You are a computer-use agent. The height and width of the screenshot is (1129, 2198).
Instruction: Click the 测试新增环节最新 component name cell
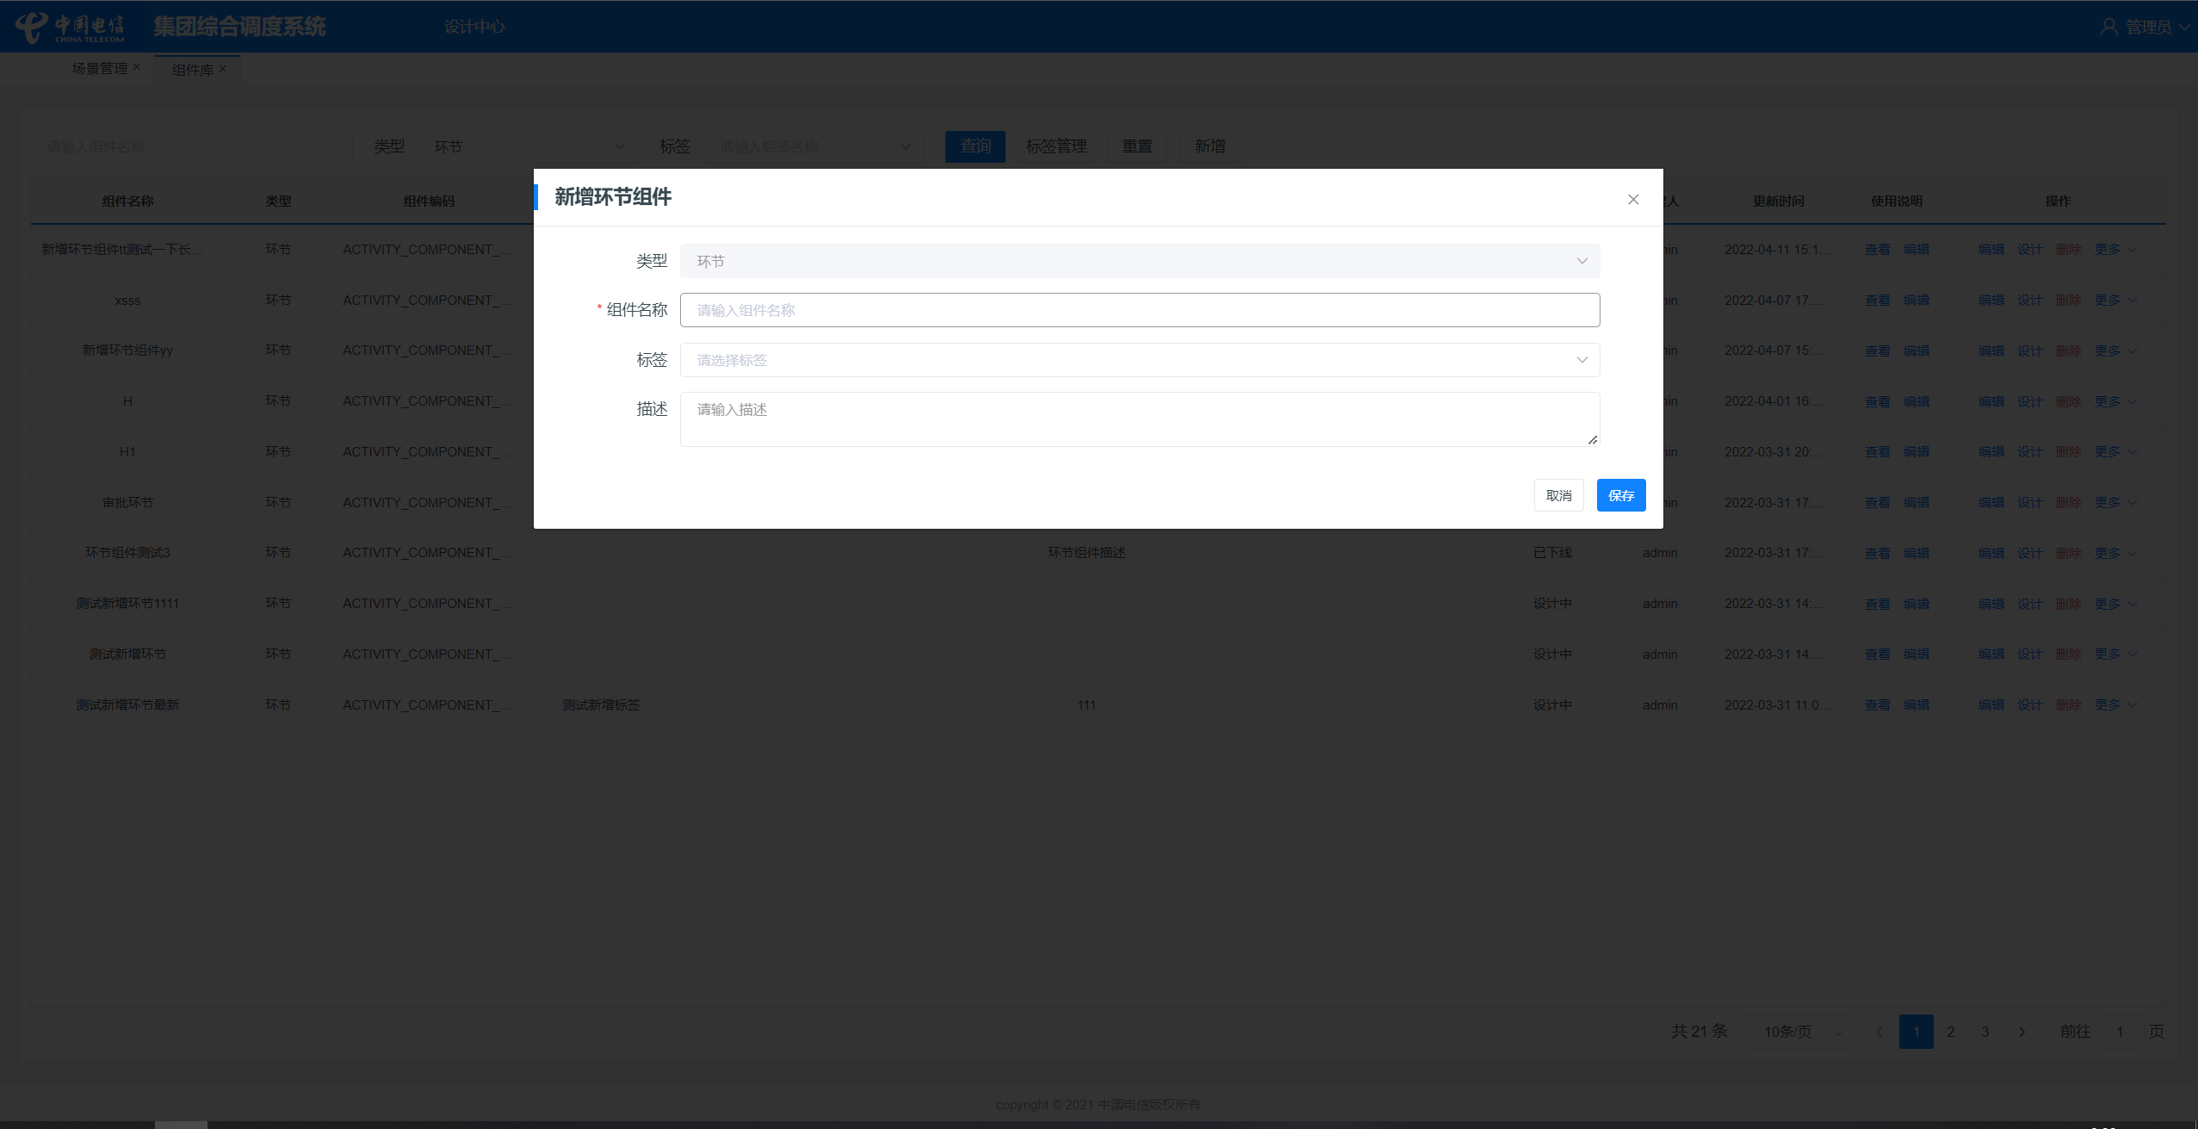pyautogui.click(x=127, y=704)
